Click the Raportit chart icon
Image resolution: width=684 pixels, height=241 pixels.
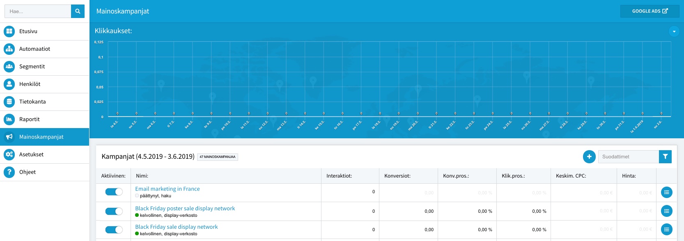9,119
